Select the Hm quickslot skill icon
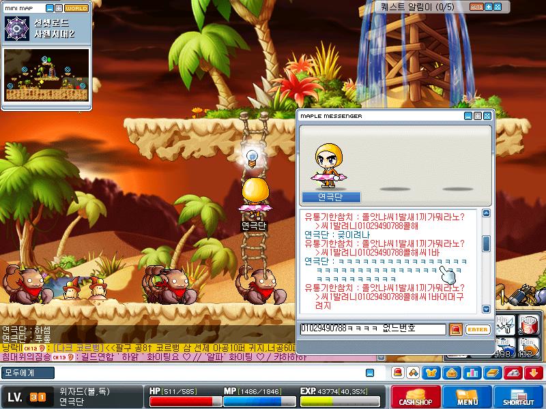Image resolution: width=546 pixels, height=409 pixels. click(x=505, y=324)
